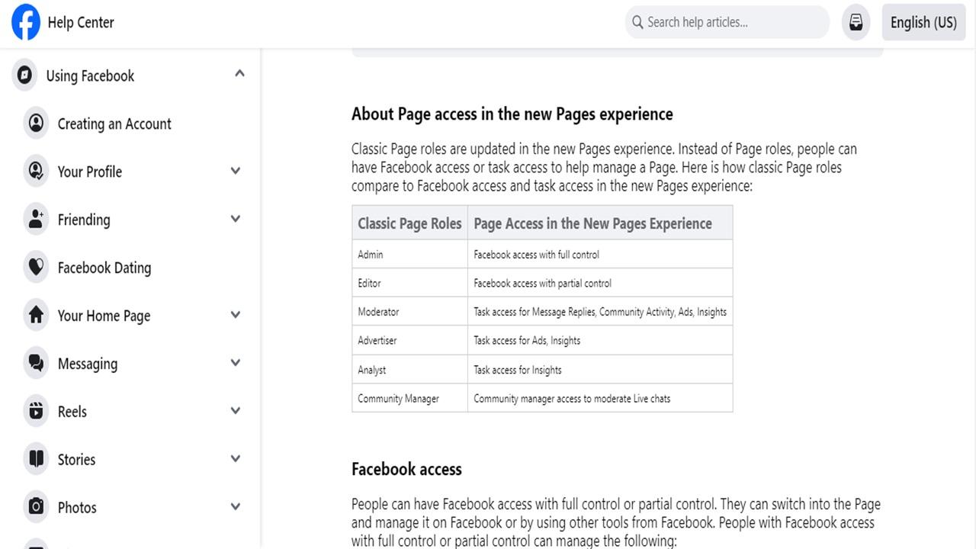The image size is (976, 549).
Task: Click the Classic Page Roles column header
Action: click(409, 223)
